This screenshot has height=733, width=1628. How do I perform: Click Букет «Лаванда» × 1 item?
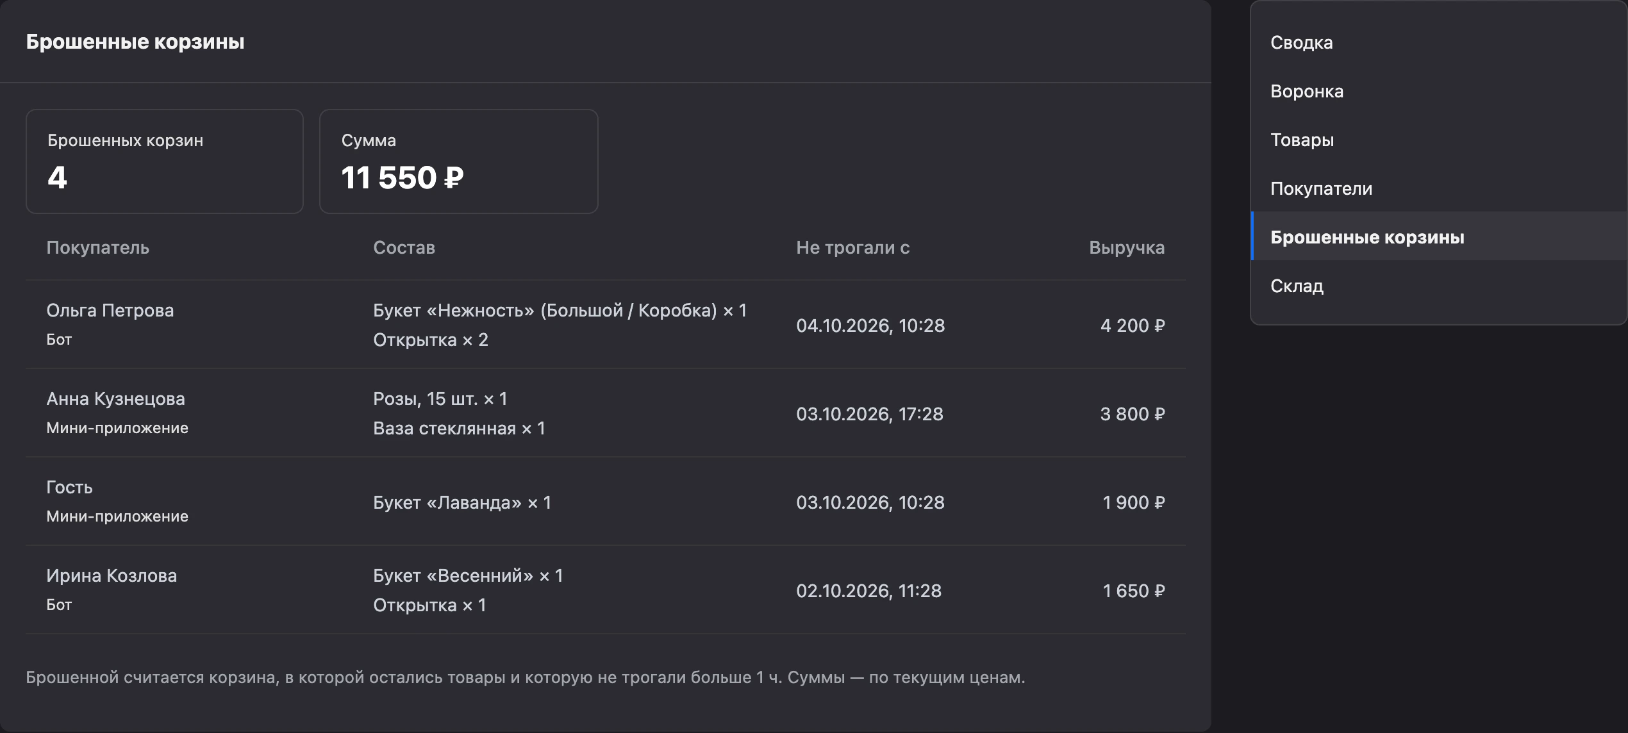coord(462,502)
